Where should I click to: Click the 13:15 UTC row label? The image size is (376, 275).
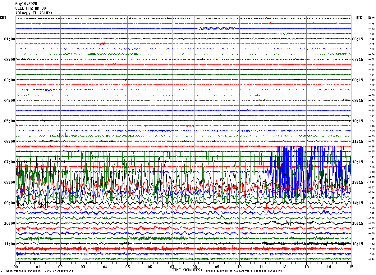coord(358,183)
